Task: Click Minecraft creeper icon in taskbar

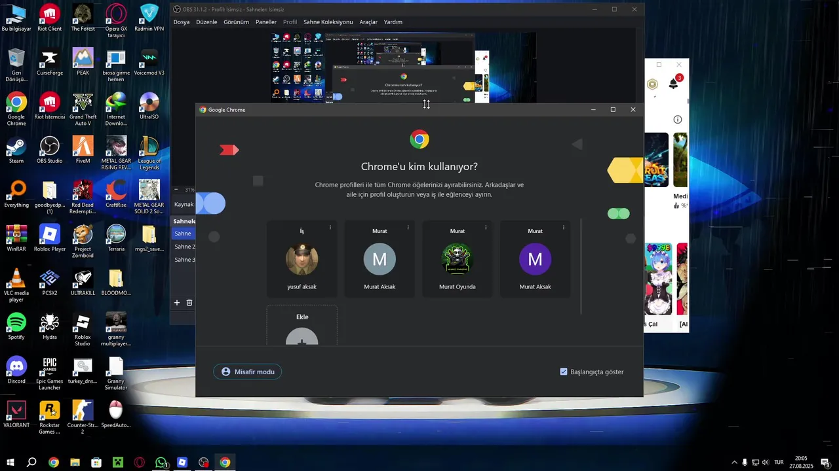Action: 118,462
